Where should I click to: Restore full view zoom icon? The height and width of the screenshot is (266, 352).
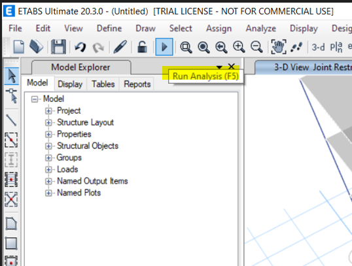(203, 47)
